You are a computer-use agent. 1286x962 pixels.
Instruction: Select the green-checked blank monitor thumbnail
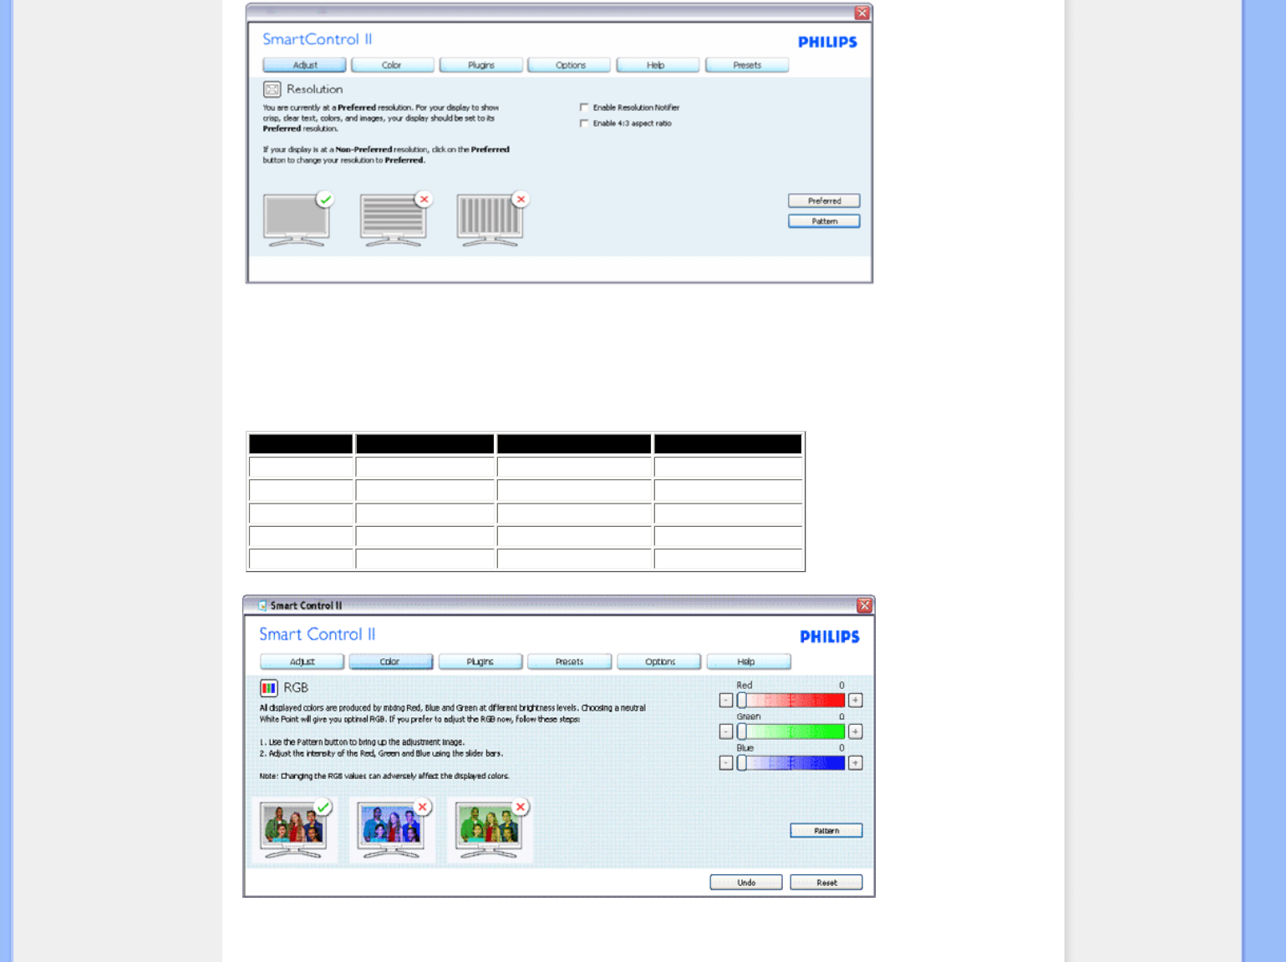coord(297,219)
